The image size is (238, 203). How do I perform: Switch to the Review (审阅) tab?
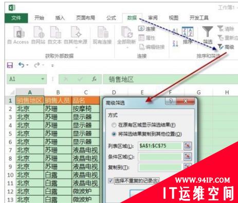coord(153,18)
